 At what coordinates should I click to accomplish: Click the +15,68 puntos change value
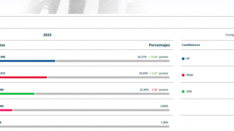point(158,57)
